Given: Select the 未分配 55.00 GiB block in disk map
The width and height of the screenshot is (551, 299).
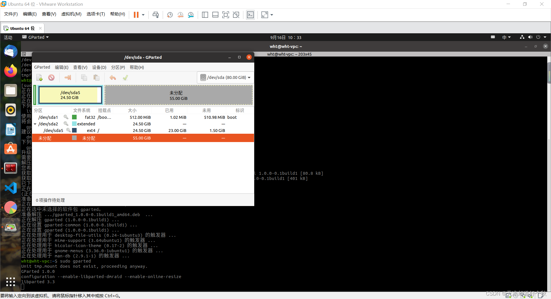Looking at the screenshot, I should point(179,95).
